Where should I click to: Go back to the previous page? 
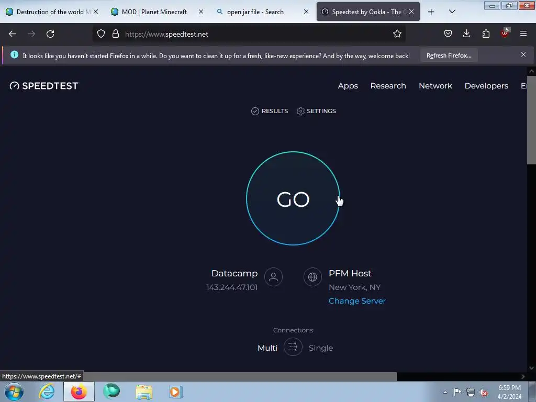coord(13,34)
